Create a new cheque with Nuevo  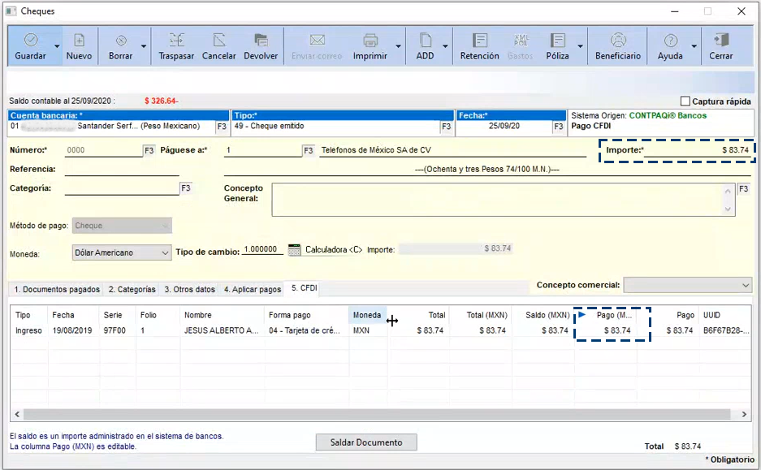click(79, 41)
